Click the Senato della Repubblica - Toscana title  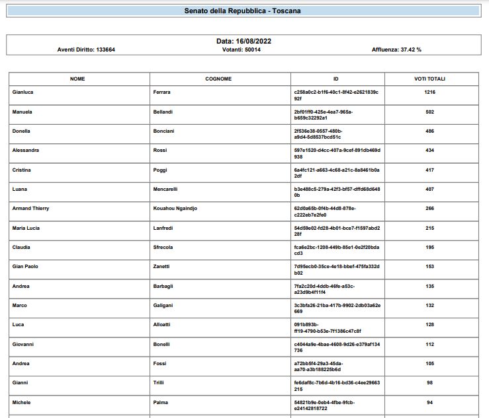(244, 11)
